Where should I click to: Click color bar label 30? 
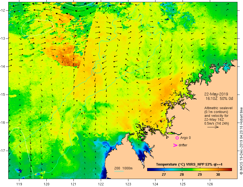pos(218,175)
